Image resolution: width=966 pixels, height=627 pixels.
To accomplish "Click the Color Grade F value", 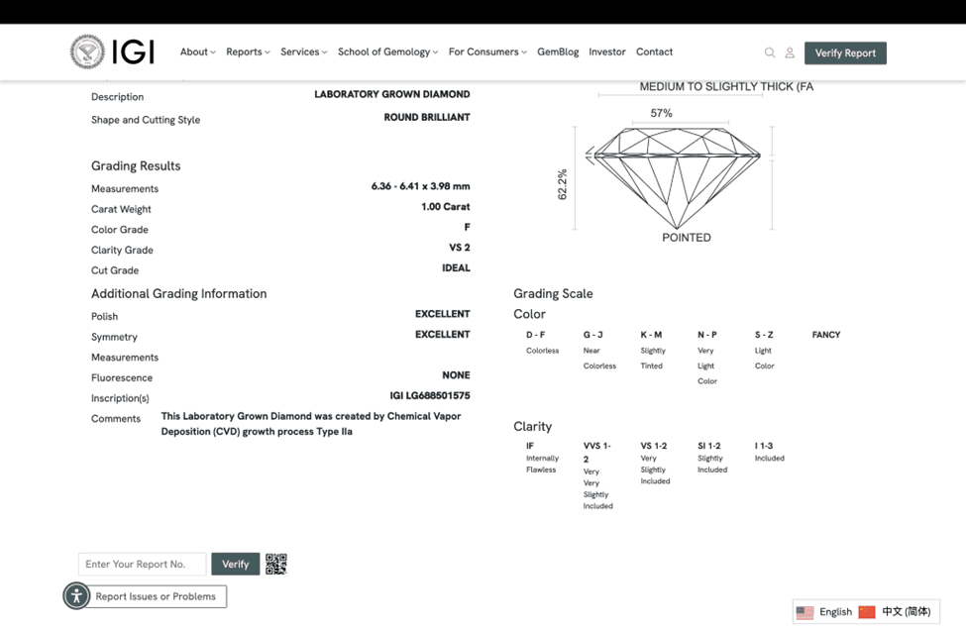I will [467, 227].
